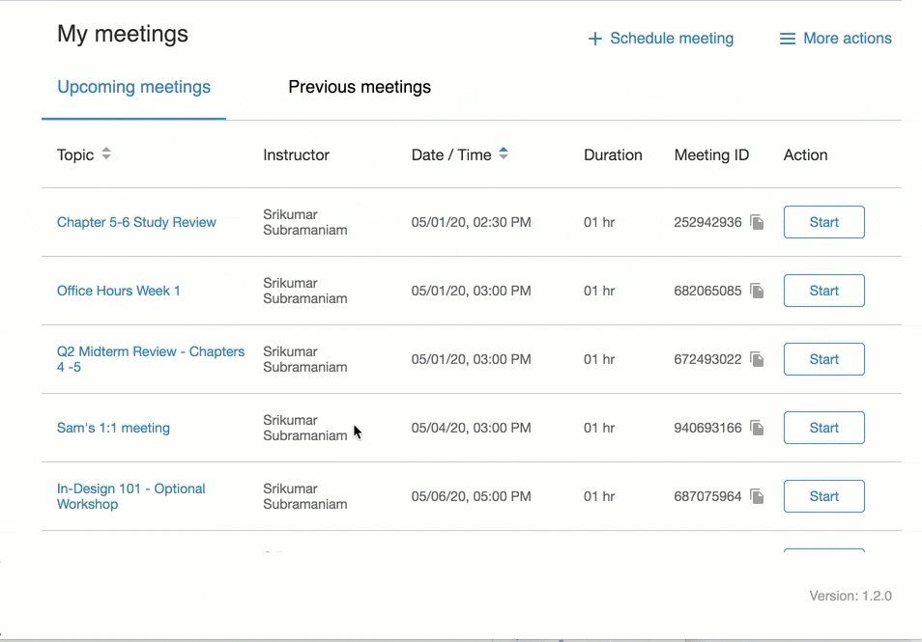Open the More actions menu

(836, 39)
